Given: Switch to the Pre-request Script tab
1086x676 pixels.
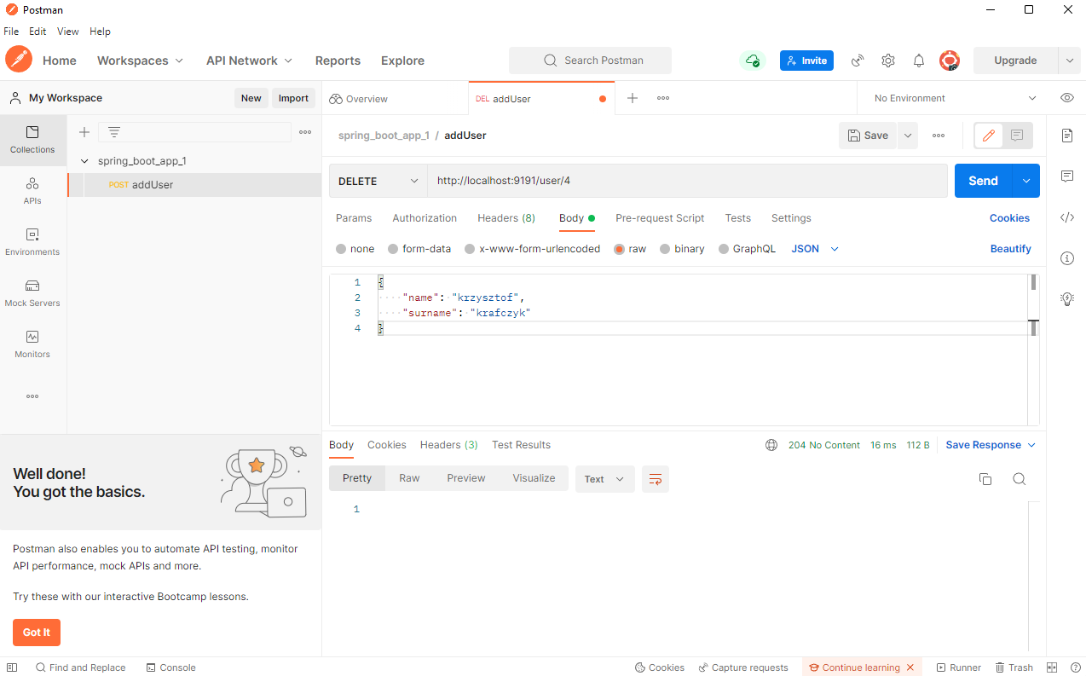Looking at the screenshot, I should click(660, 218).
